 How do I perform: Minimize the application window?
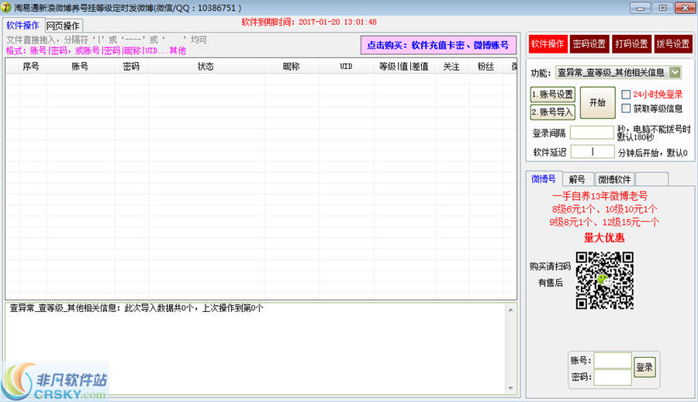640,8
